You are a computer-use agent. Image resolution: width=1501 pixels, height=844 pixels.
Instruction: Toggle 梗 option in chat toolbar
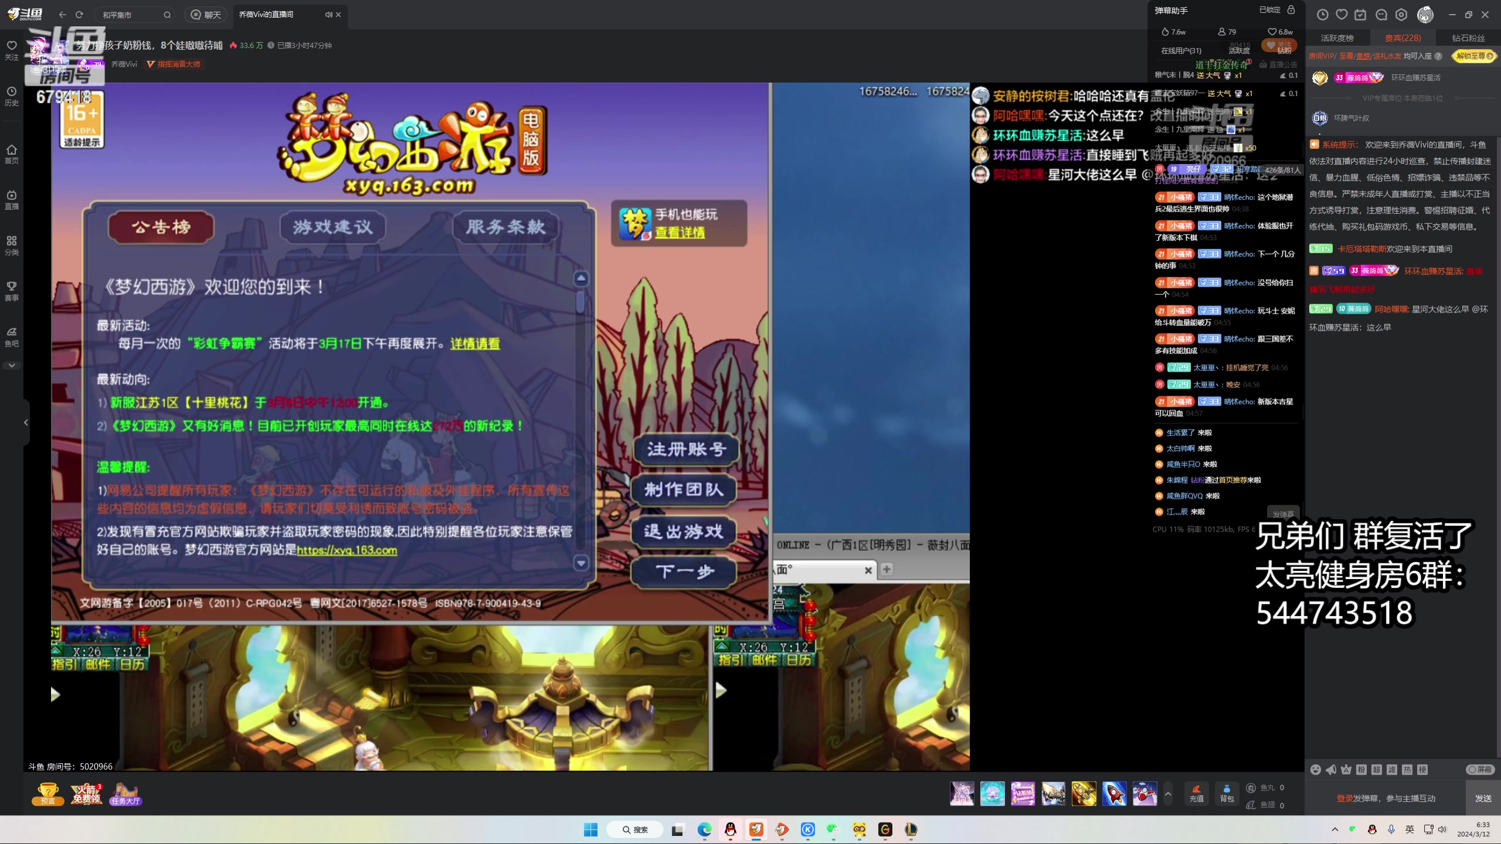click(1422, 770)
